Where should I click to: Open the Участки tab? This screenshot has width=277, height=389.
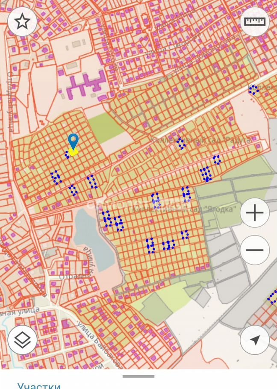pos(39,385)
